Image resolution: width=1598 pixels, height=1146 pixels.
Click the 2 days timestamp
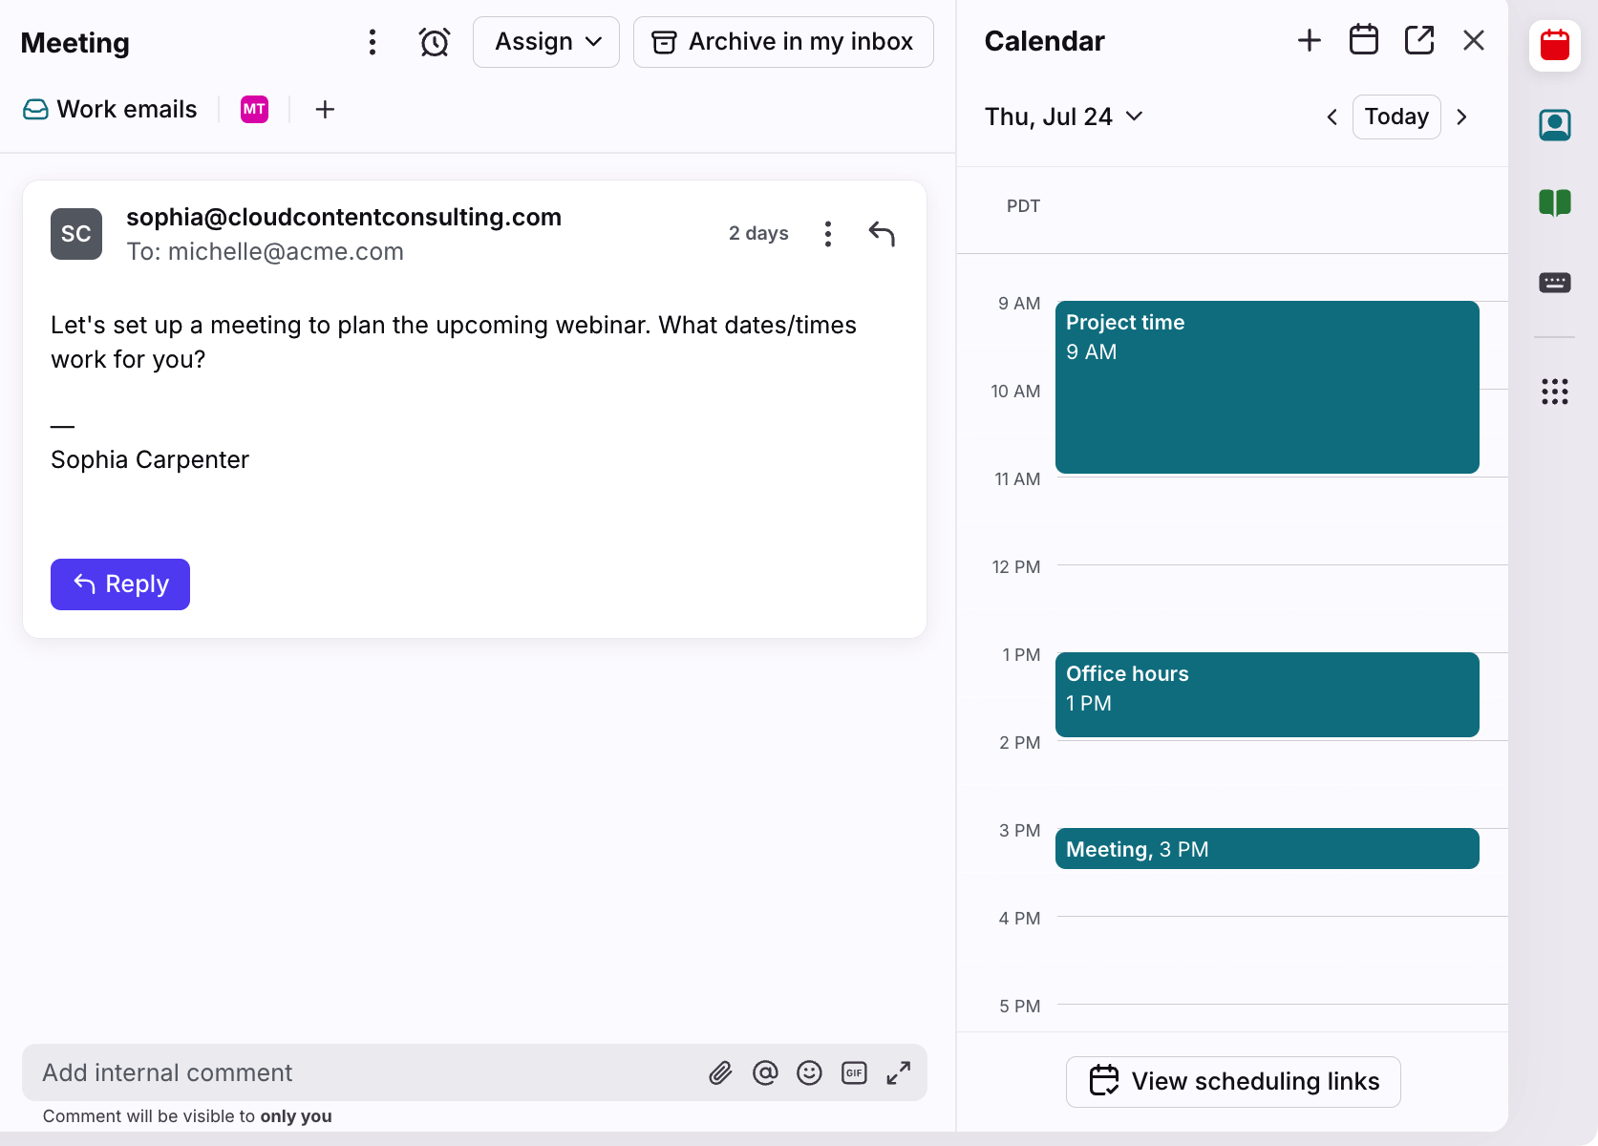(x=758, y=234)
